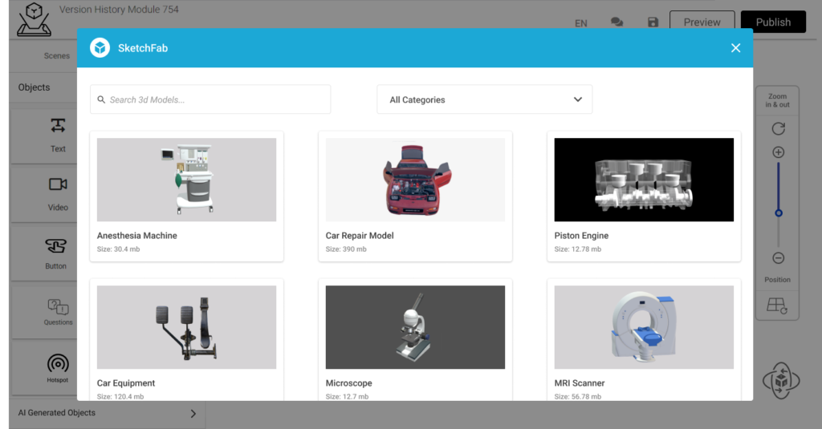Select the Car Equipment thumbnail

coord(186,327)
